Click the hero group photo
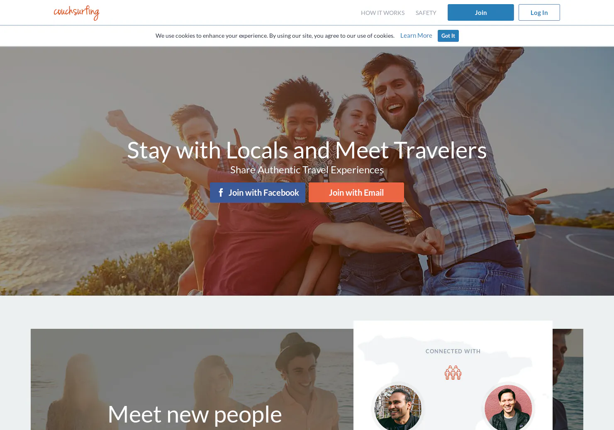Viewport: 614px width, 430px height. coord(307,249)
